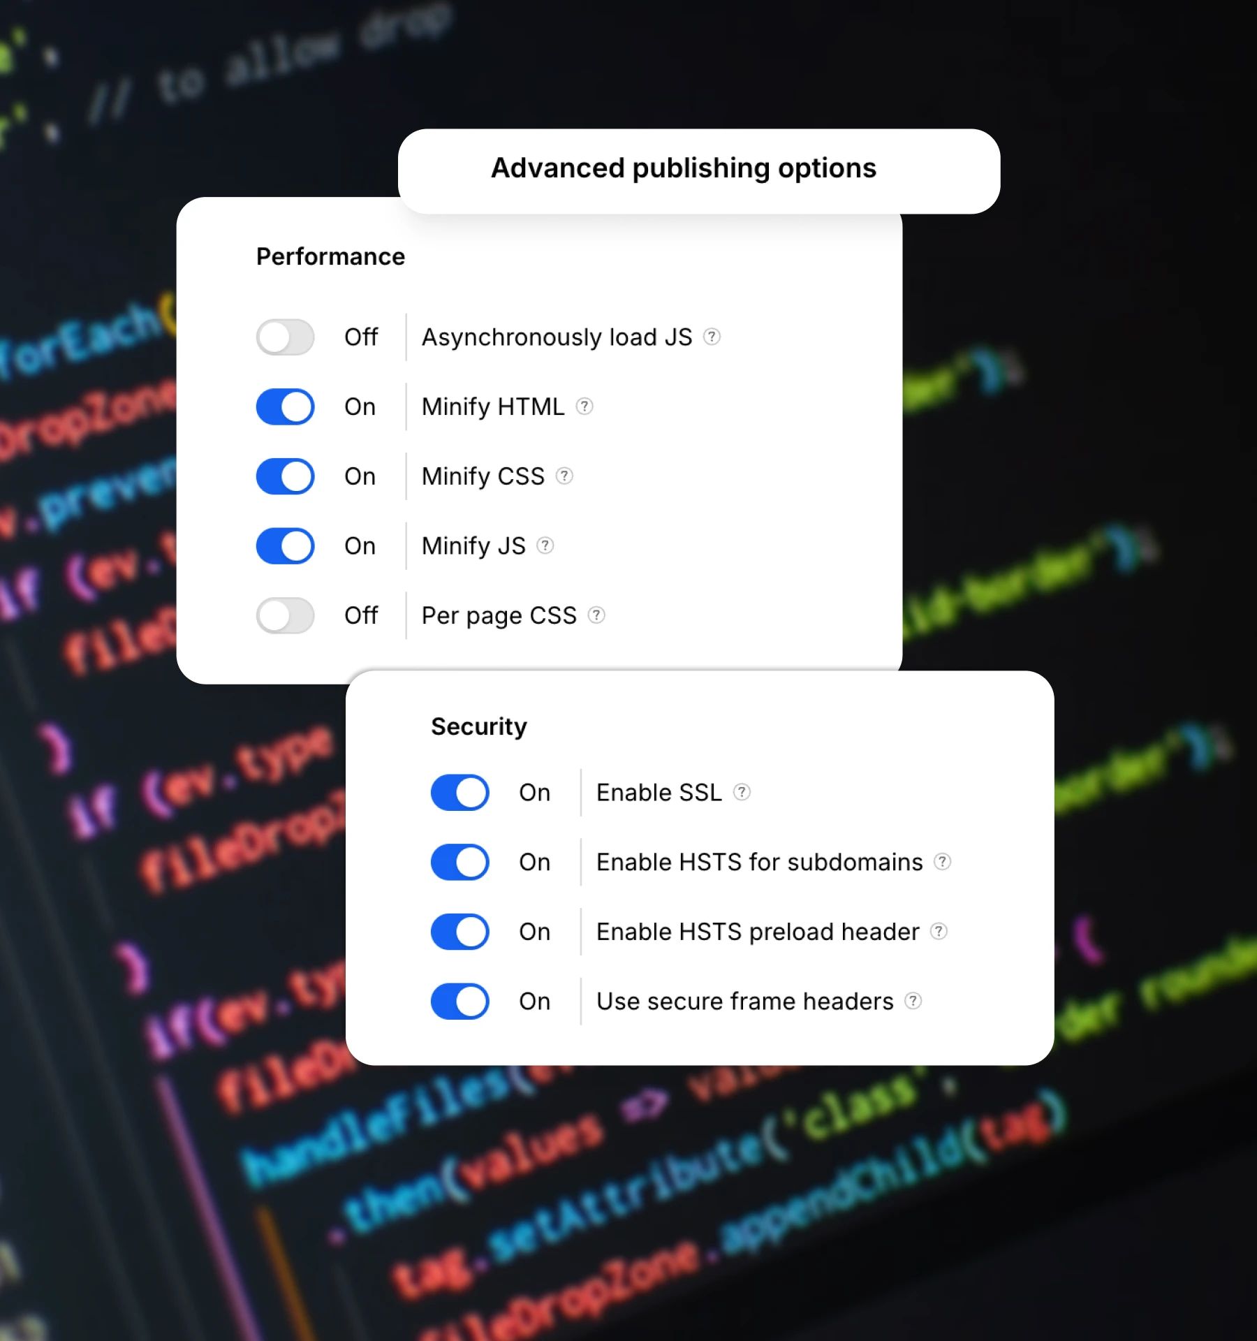
Task: Disable HSTS for subdomains
Action: pyautogui.click(x=460, y=862)
